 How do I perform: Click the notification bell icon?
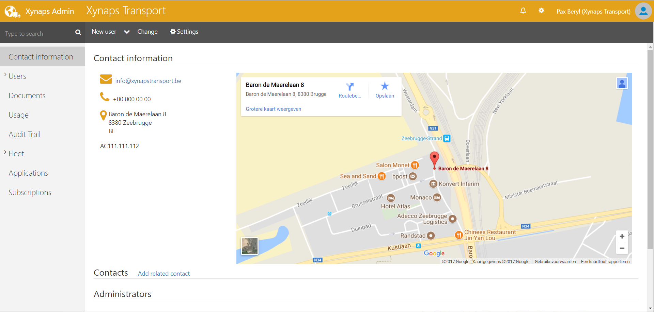pyautogui.click(x=523, y=11)
